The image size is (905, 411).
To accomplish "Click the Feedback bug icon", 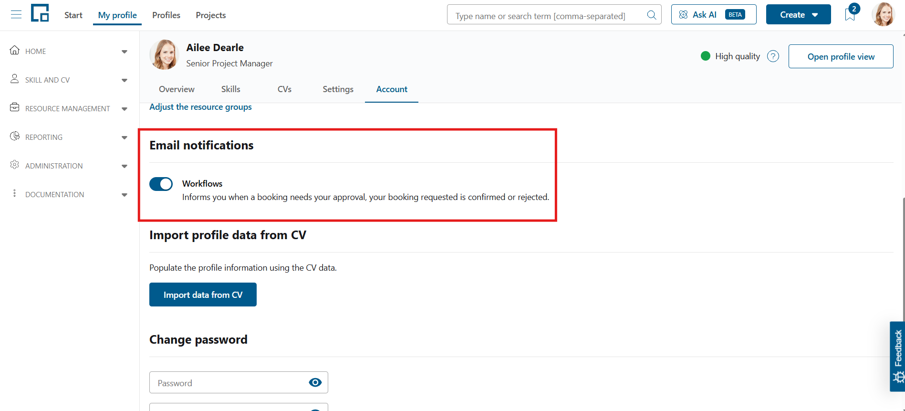I will tap(899, 378).
